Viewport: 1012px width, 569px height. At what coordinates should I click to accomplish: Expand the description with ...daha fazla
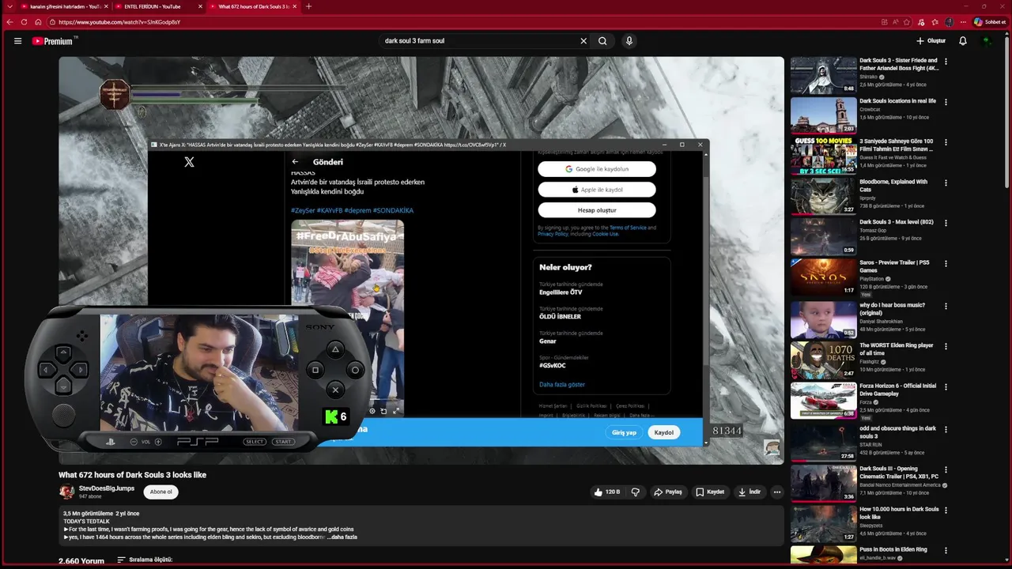pos(342,537)
